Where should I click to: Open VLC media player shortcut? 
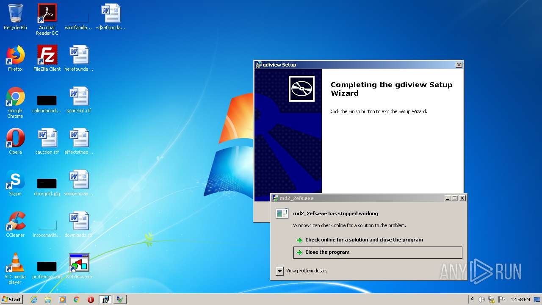[x=15, y=269]
